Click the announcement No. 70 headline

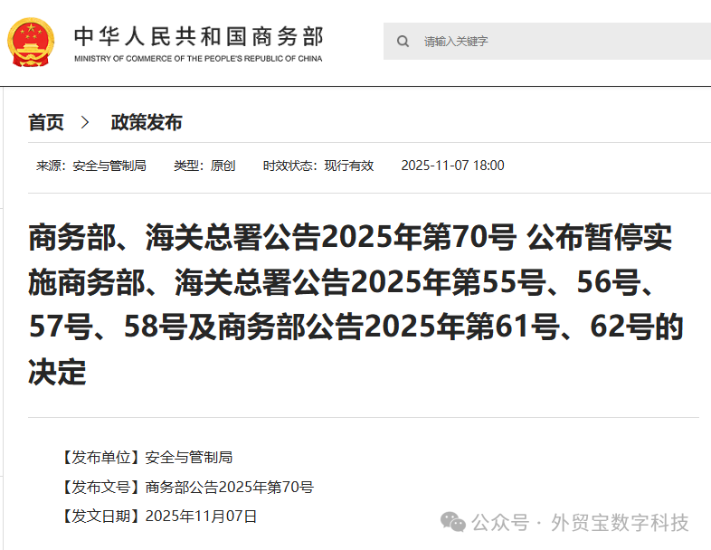click(x=356, y=304)
